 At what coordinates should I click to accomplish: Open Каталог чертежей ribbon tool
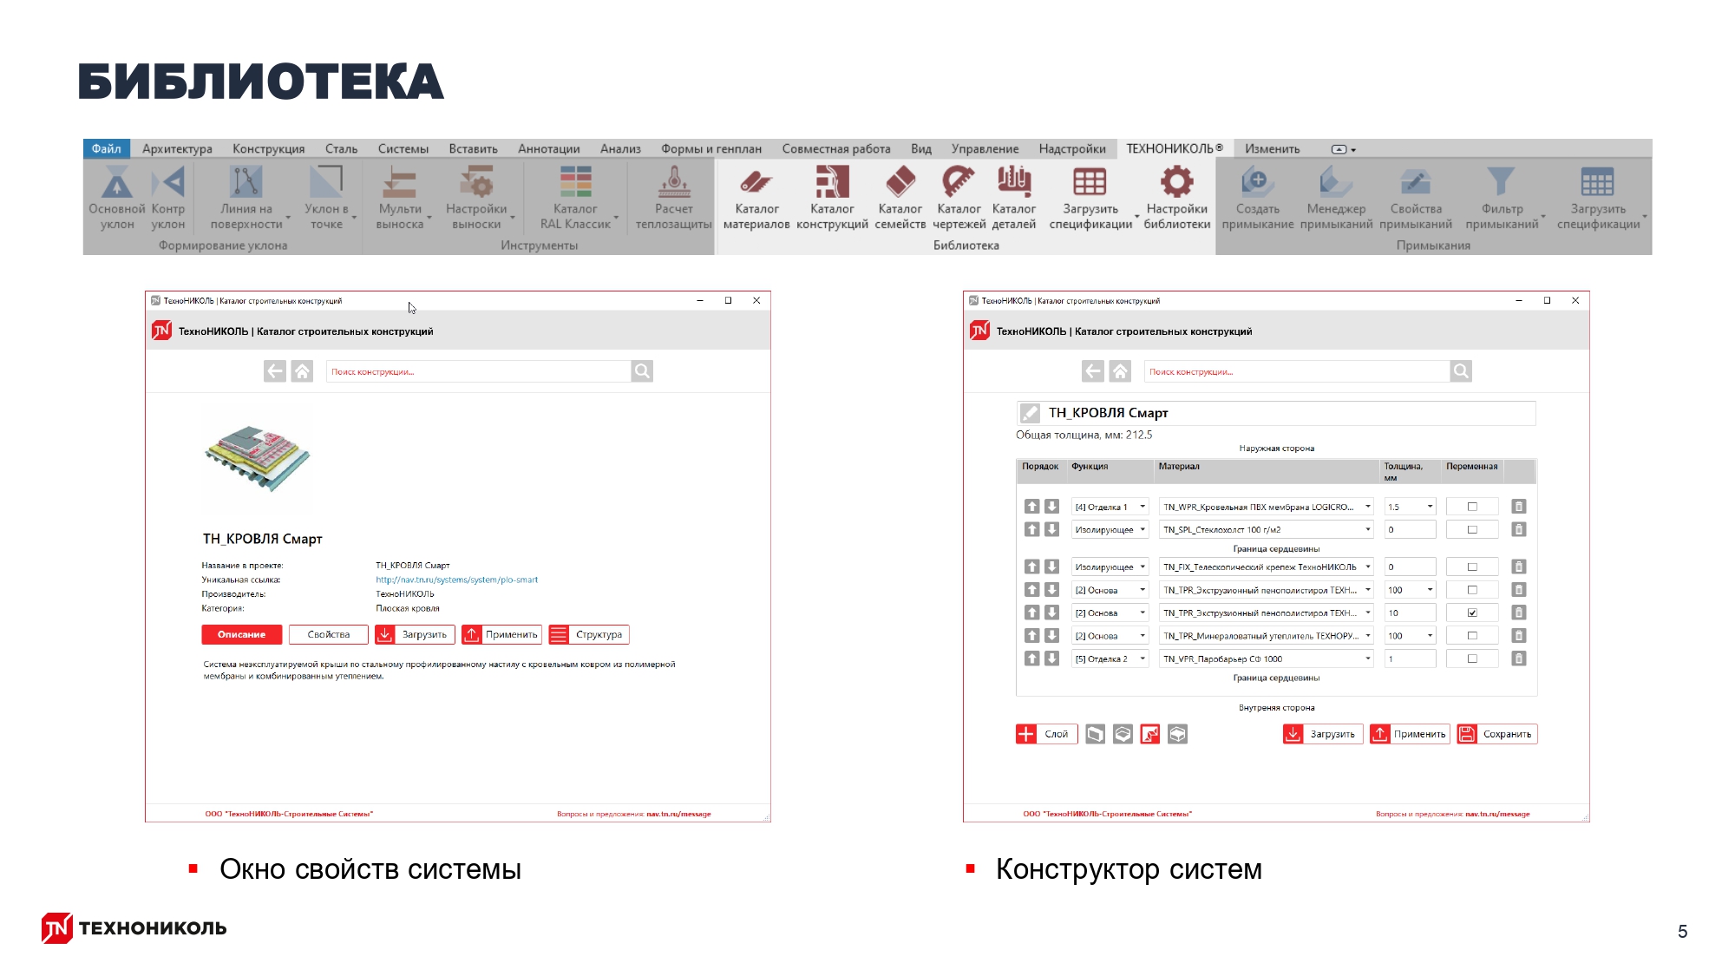(959, 198)
